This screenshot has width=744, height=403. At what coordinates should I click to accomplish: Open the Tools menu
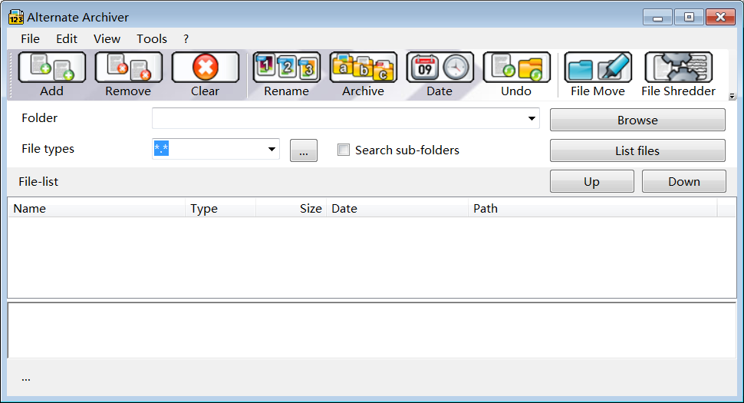coord(152,38)
